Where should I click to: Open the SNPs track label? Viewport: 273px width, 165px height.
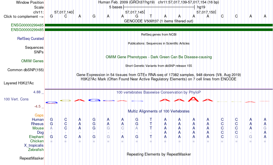pos(39,52)
